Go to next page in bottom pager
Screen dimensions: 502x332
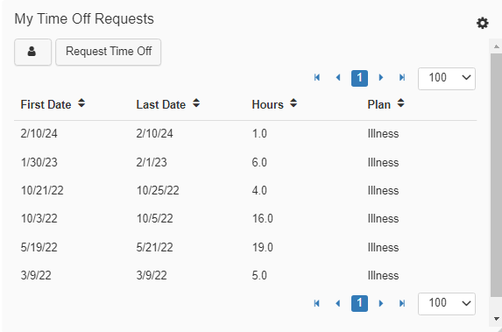click(381, 303)
